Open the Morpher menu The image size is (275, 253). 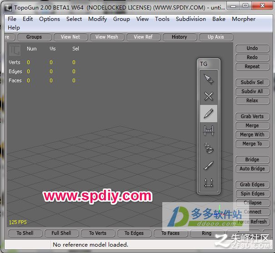click(244, 19)
